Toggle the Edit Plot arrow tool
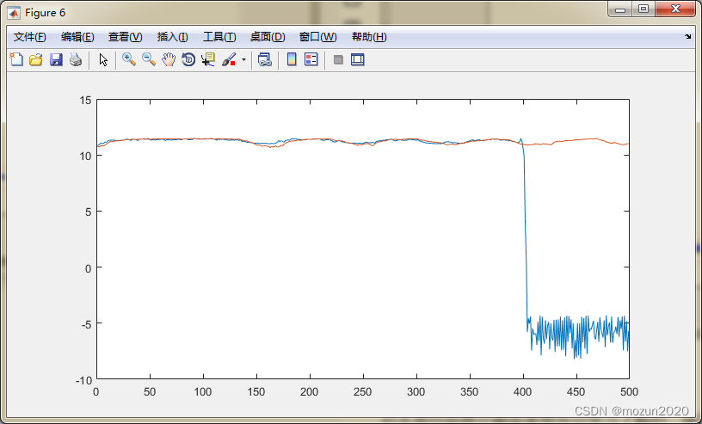The image size is (702, 424). (103, 59)
